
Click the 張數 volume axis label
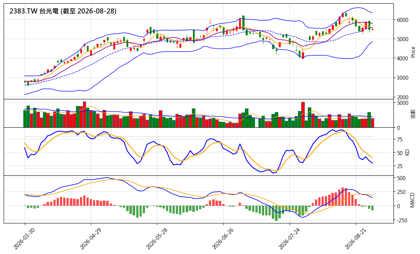[x=413, y=114]
